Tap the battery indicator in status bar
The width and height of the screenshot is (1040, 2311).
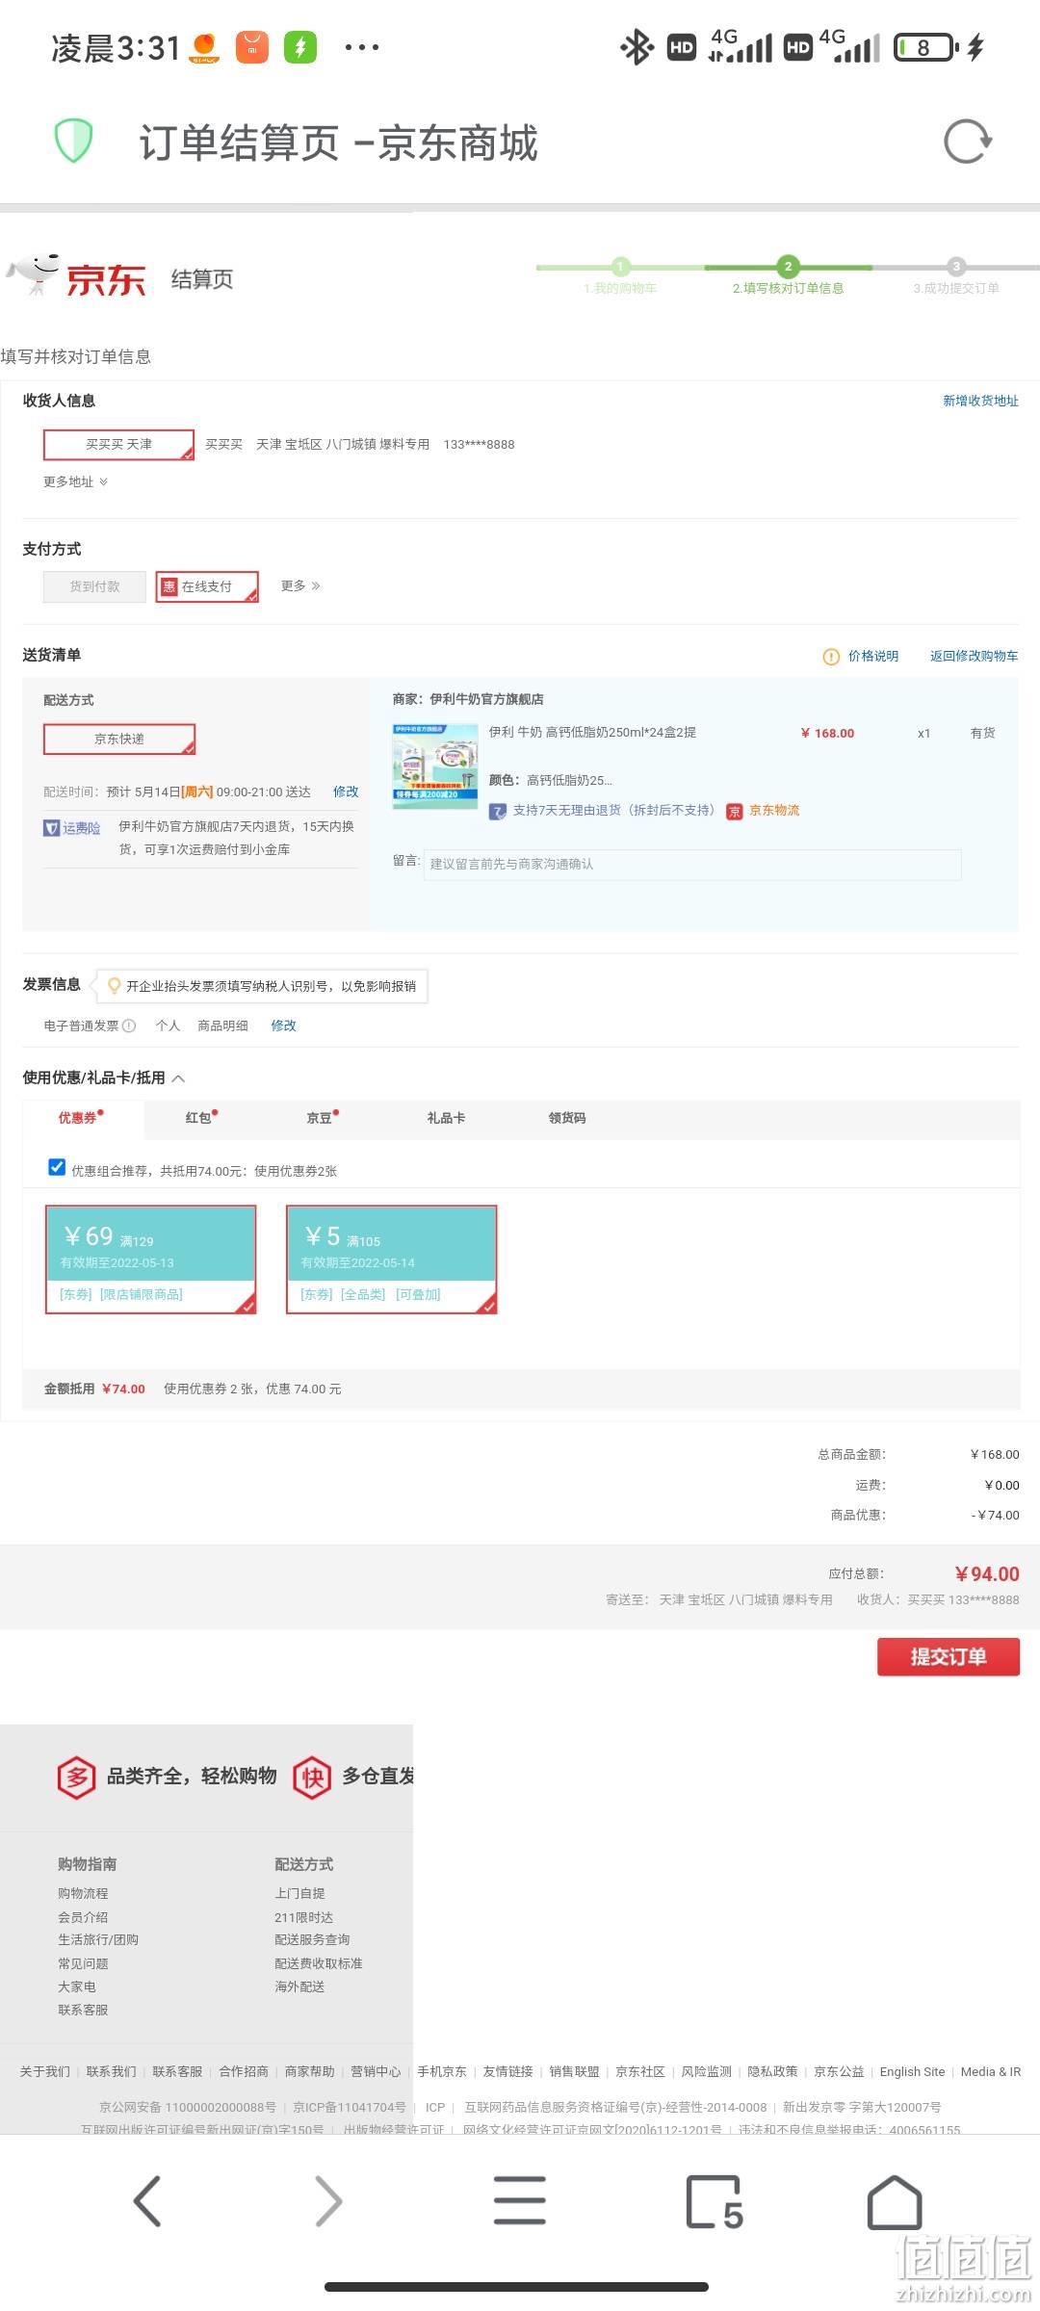pyautogui.click(x=926, y=47)
